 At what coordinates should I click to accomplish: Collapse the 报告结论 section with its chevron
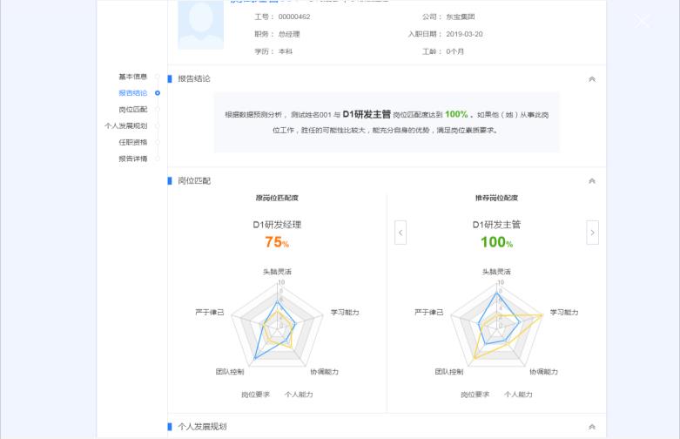click(x=592, y=79)
